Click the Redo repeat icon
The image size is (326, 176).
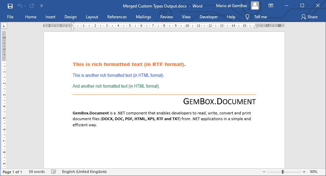click(32, 6)
